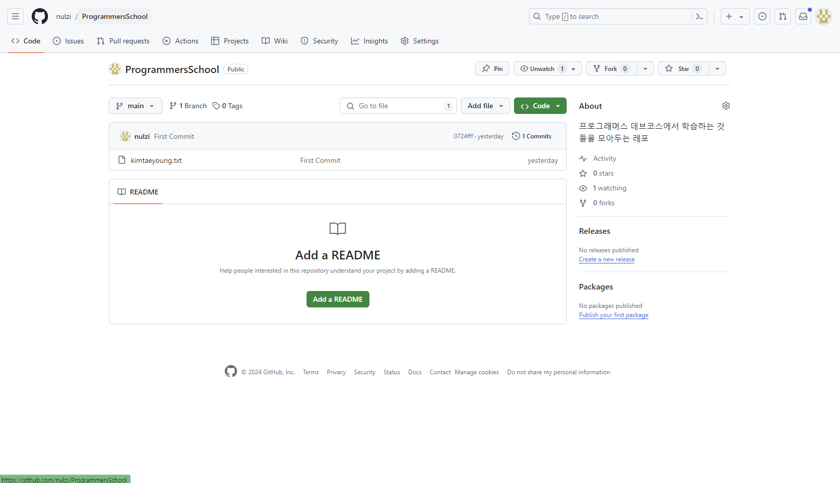Click file icon beside kimtaeyoung.txt
The width and height of the screenshot is (840, 483).
point(122,160)
